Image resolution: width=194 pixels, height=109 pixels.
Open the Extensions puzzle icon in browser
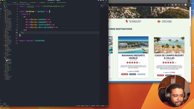point(179,5)
